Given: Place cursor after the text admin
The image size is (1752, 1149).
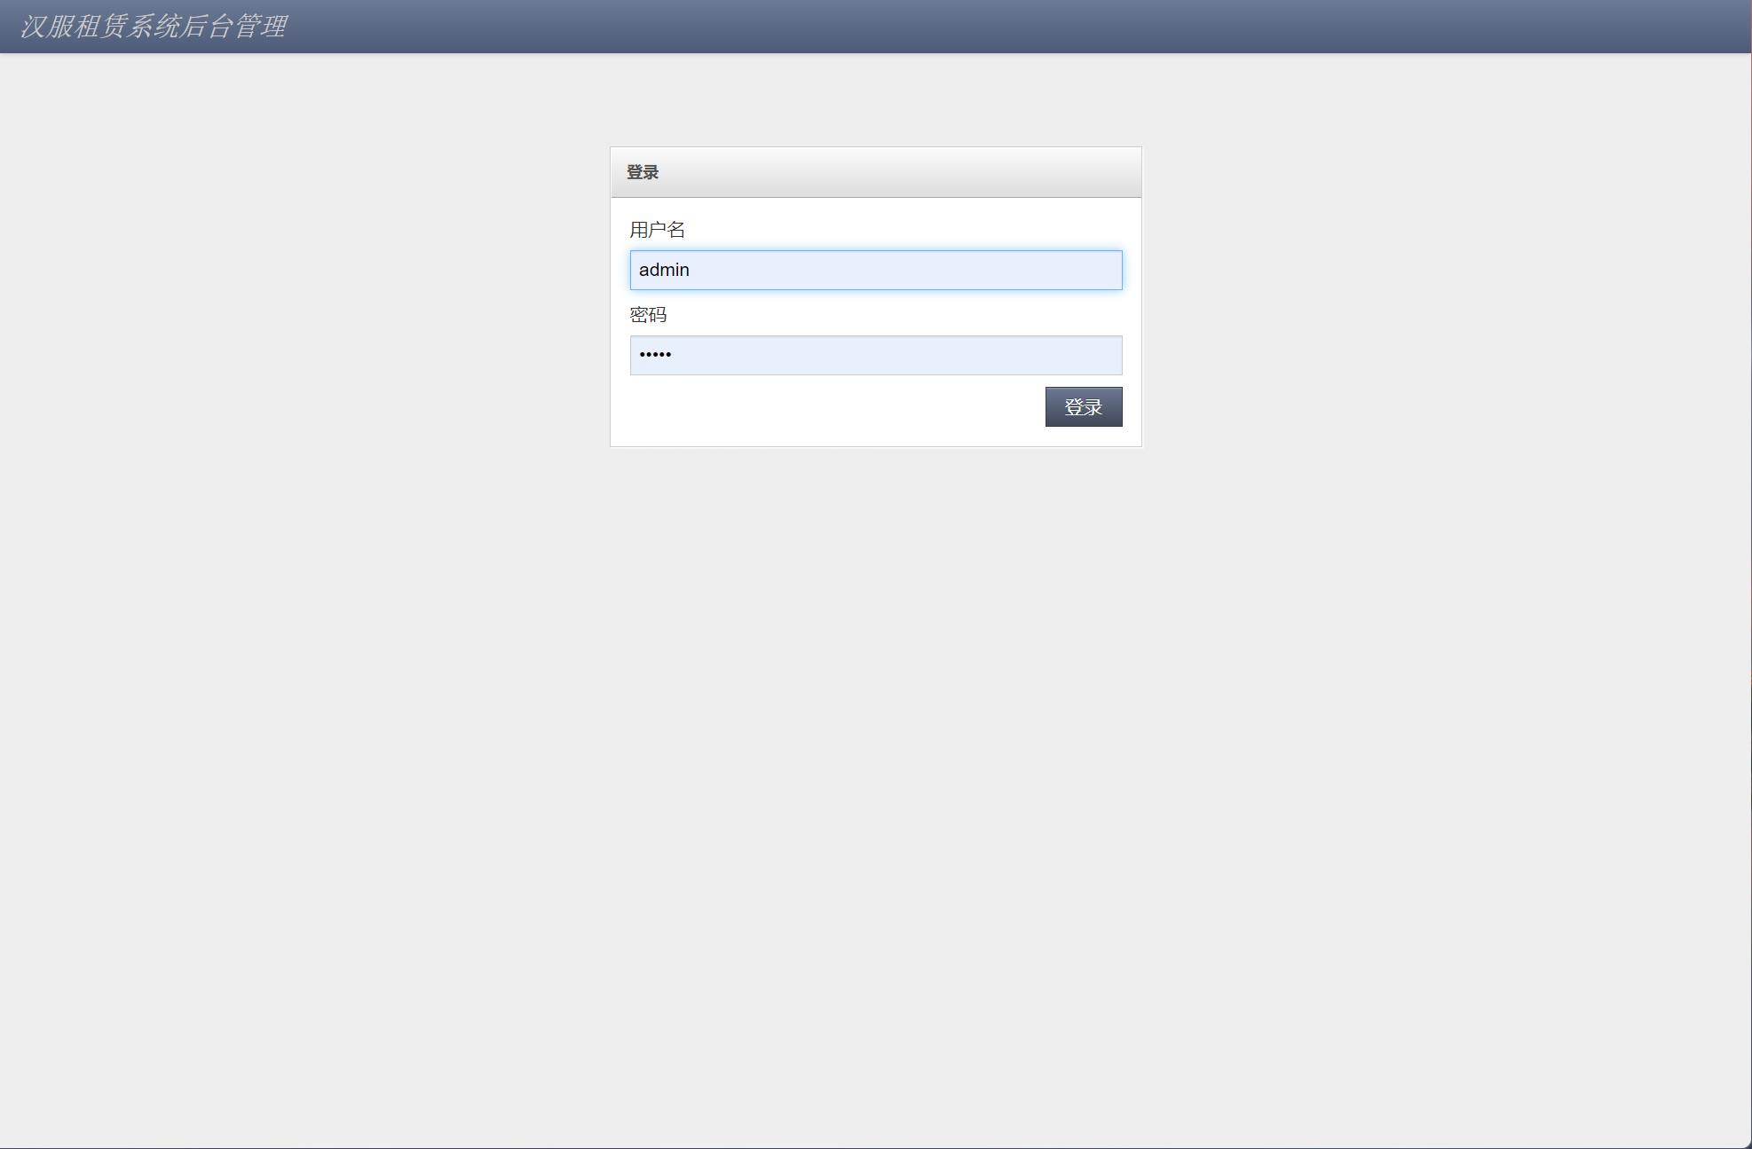Looking at the screenshot, I should 691,270.
